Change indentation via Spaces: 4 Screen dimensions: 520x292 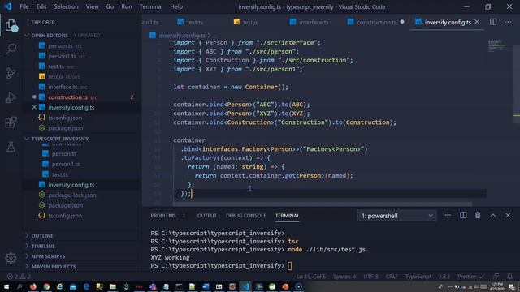(x=344, y=277)
